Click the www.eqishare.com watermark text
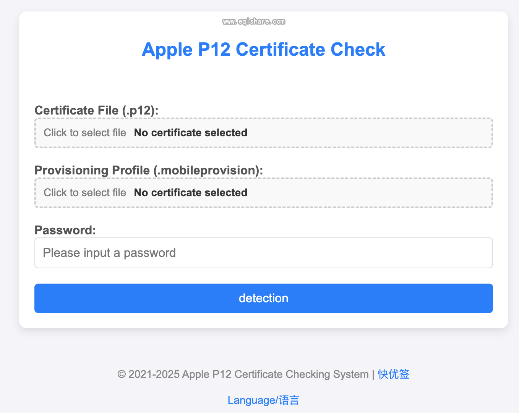Screen dimensions: 519x413 (254, 21)
